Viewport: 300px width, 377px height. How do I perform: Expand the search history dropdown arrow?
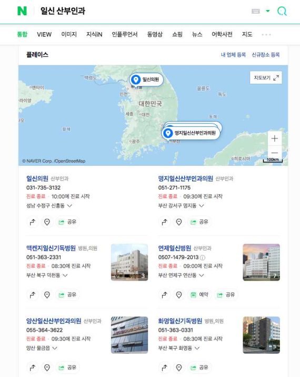click(x=267, y=11)
